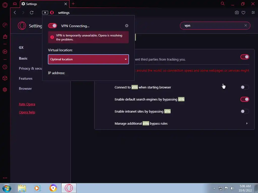Open the Opera main menu logo
Screen dimensions: 258x193
click(x=5, y=5)
